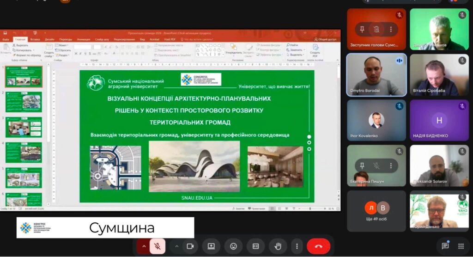Viewport: 473px width, 257px height.
Task: Open the Acrobat ribbon tab
Action: 154,40
